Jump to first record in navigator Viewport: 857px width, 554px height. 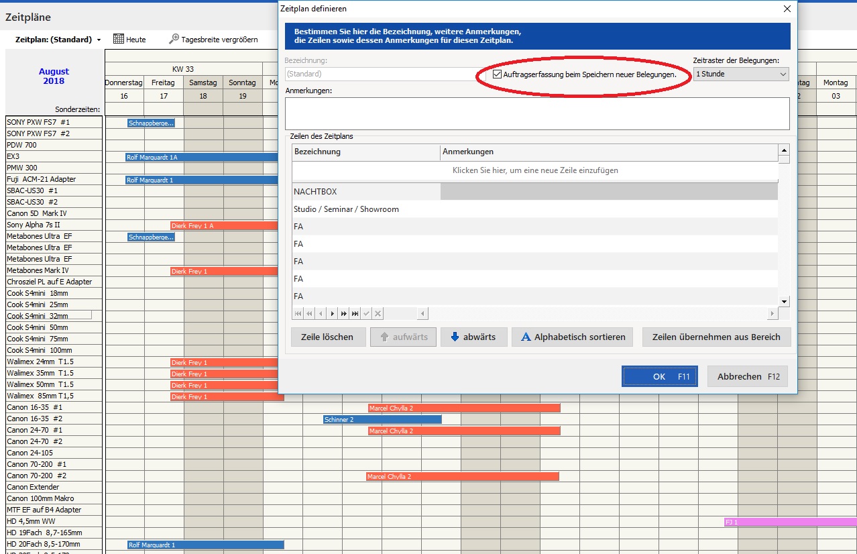tap(298, 313)
